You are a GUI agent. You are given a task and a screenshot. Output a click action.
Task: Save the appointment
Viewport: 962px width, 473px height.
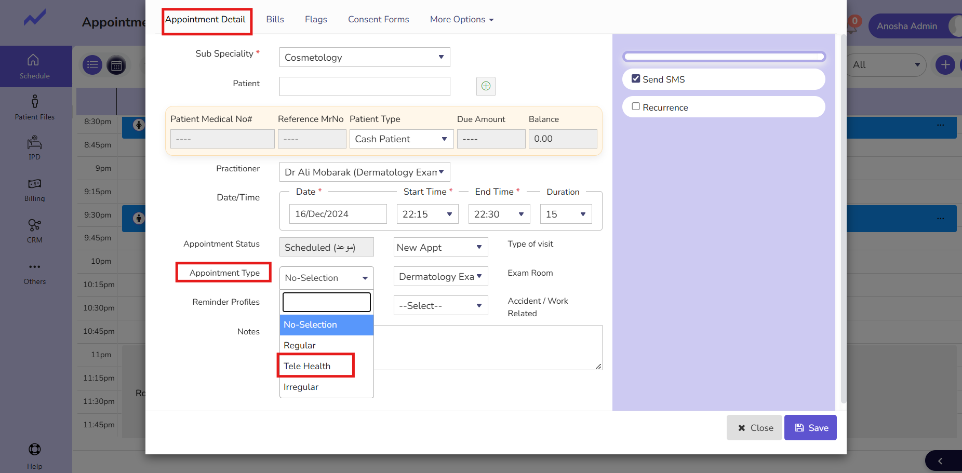tap(810, 428)
